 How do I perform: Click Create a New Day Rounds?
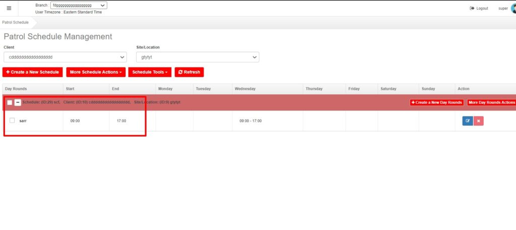[436, 102]
